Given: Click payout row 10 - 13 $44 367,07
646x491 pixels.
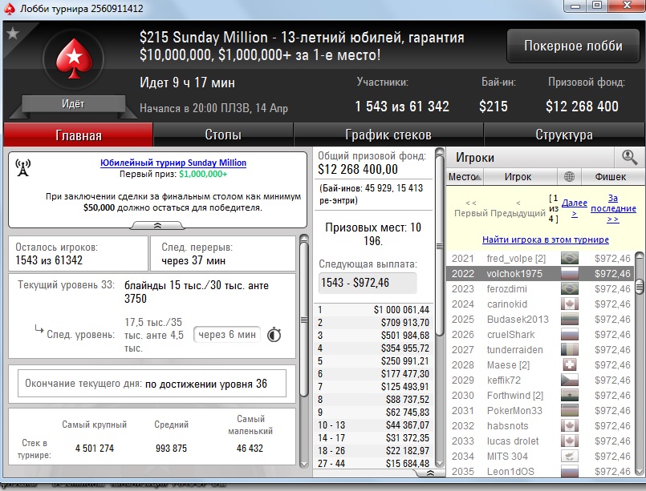Looking at the screenshot, I should pos(374,425).
